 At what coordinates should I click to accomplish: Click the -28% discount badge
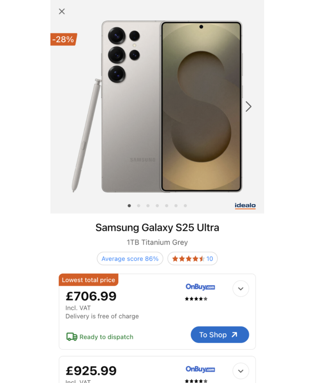pyautogui.click(x=63, y=39)
